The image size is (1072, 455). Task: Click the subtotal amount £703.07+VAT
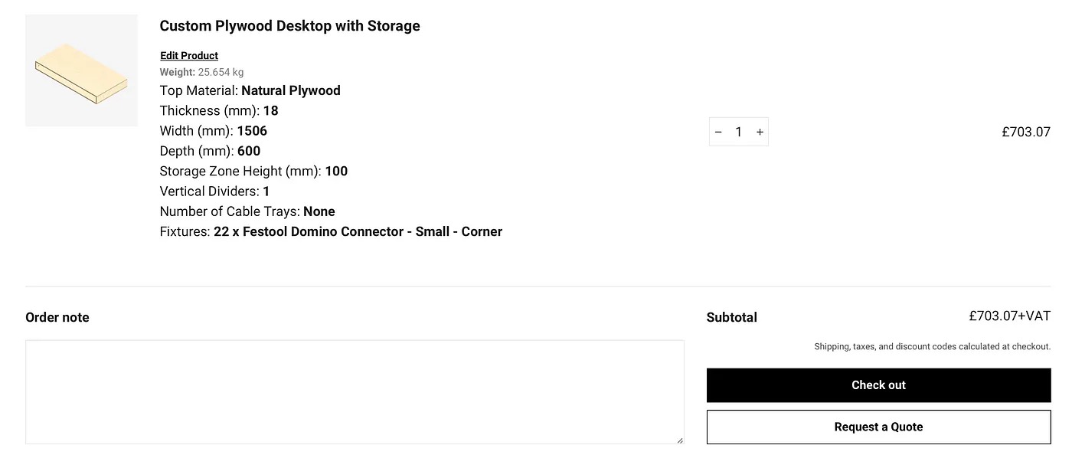point(1009,316)
